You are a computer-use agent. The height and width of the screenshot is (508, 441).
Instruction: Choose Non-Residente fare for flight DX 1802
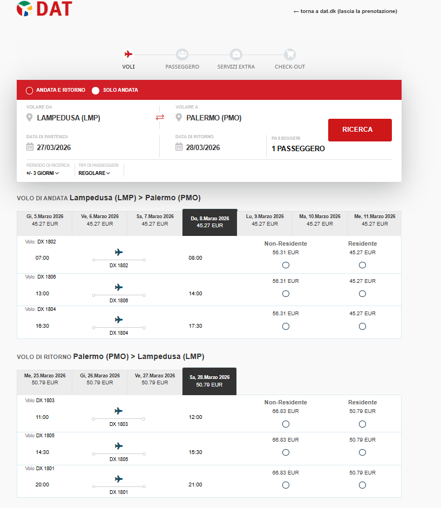(x=286, y=265)
